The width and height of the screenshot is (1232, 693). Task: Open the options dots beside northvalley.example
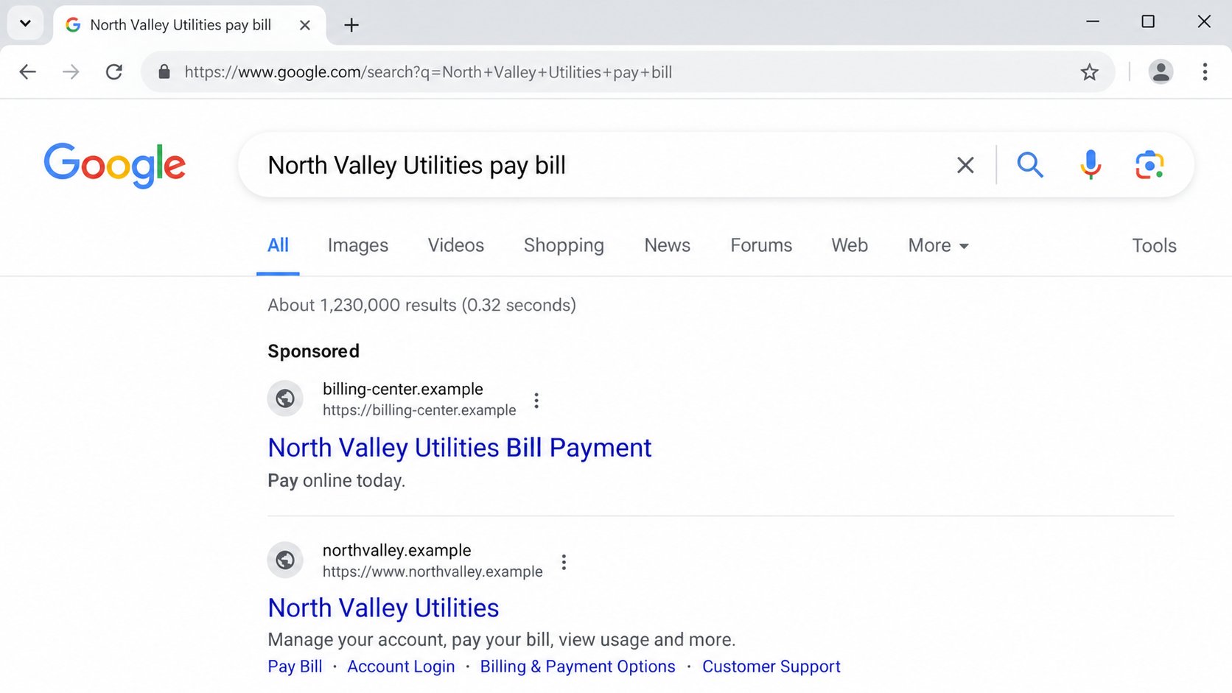(564, 562)
